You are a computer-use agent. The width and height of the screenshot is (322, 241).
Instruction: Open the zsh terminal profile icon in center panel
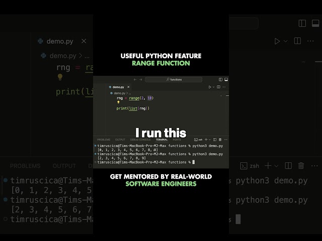tap(196, 140)
